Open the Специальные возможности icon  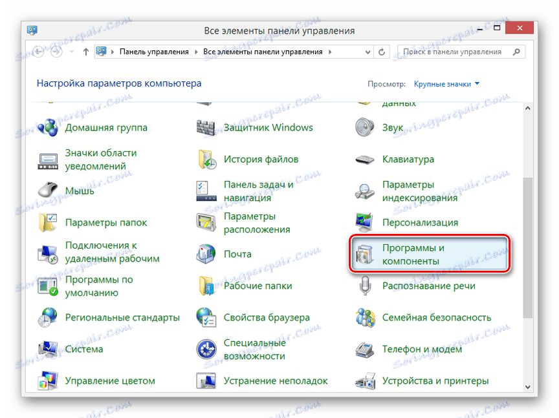pos(206,349)
